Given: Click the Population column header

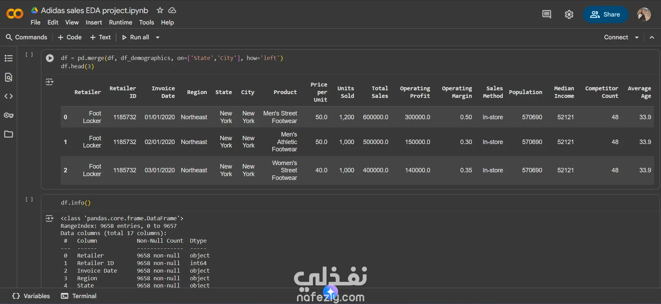Looking at the screenshot, I should tap(526, 92).
